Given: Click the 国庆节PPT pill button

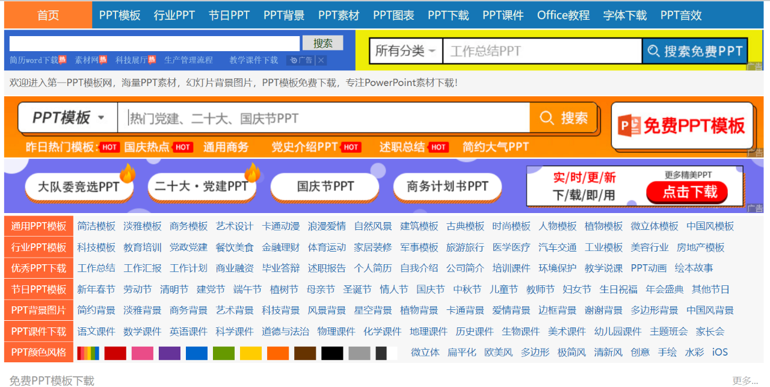Looking at the screenshot, I should click(x=325, y=187).
